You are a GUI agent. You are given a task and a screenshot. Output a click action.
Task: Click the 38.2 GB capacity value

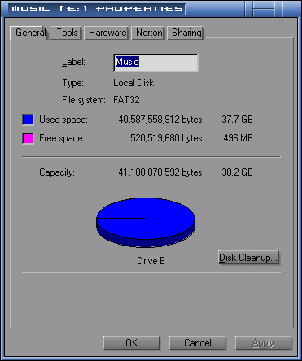pyautogui.click(x=237, y=172)
